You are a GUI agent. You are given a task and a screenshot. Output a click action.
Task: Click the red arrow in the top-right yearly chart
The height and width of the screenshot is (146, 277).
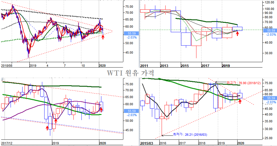(x=238, y=33)
